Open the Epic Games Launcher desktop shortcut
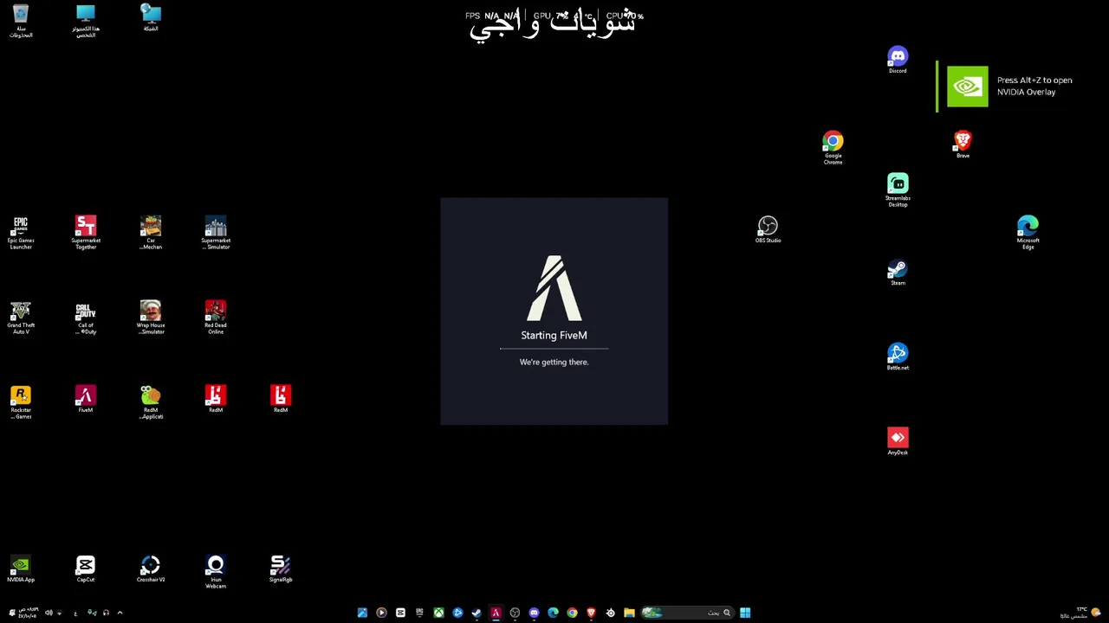 click(x=21, y=233)
